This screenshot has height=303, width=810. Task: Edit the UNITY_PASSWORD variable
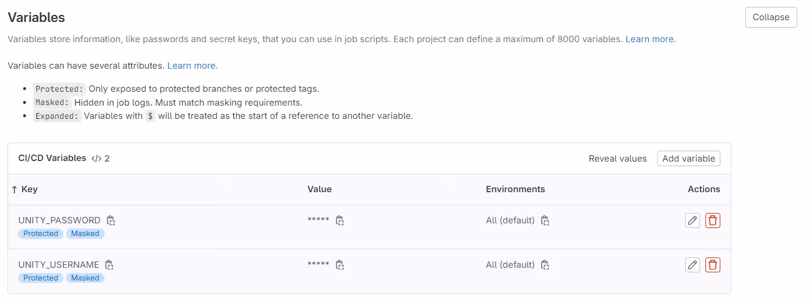click(692, 220)
